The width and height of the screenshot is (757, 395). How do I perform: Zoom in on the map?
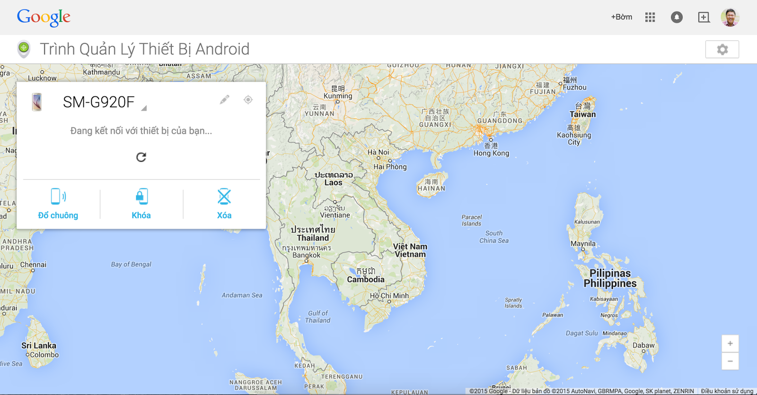tap(730, 343)
